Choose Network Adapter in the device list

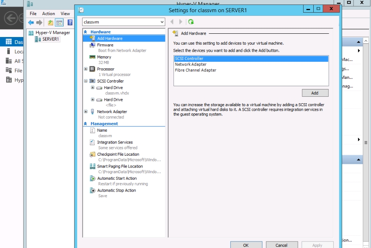click(191, 64)
